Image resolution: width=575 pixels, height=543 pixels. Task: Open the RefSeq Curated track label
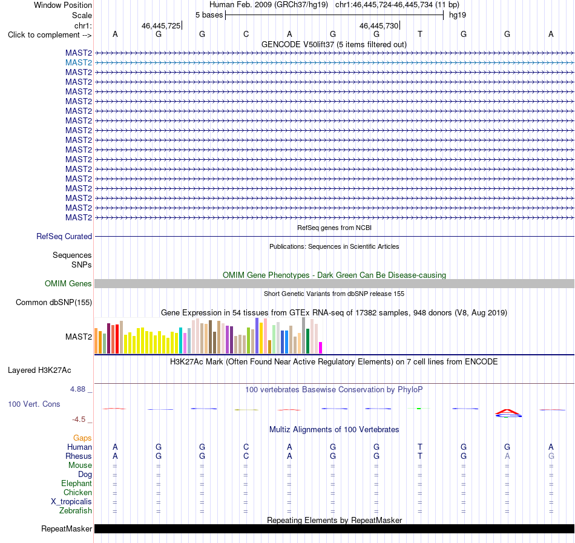coord(64,237)
